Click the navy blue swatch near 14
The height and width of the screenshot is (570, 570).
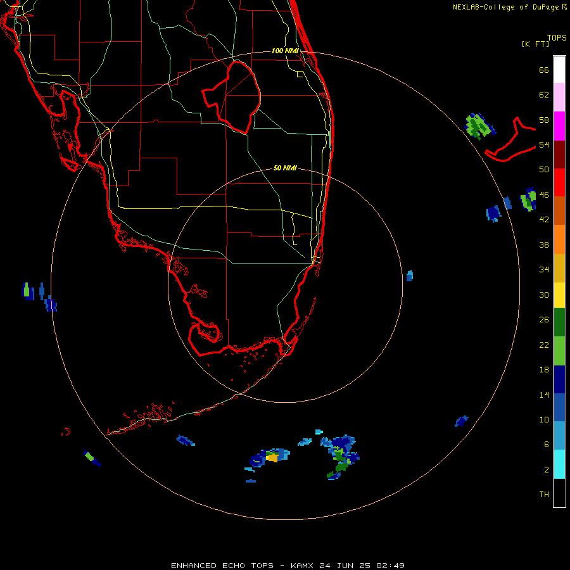(x=559, y=379)
